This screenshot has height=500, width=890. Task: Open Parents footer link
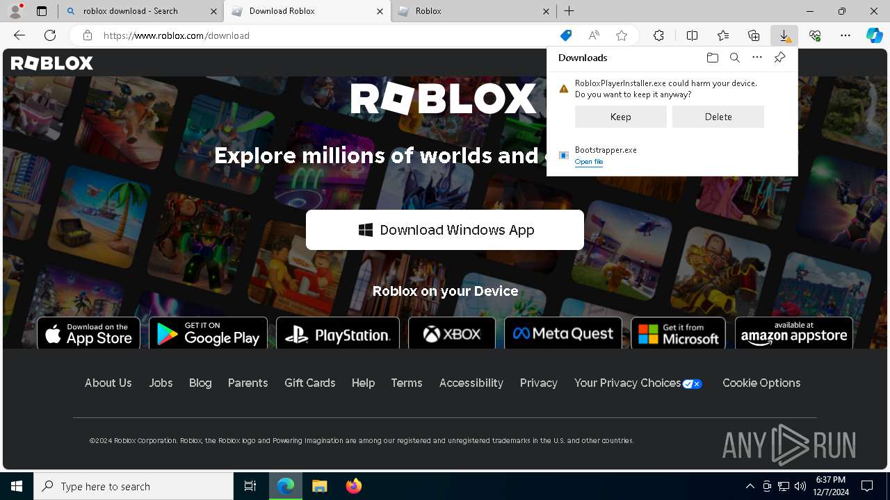click(248, 383)
